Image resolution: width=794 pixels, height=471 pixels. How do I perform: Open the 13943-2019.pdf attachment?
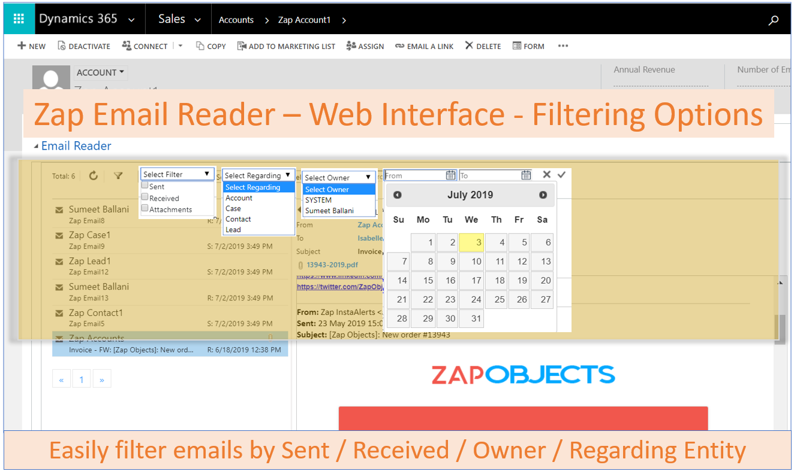point(332,265)
